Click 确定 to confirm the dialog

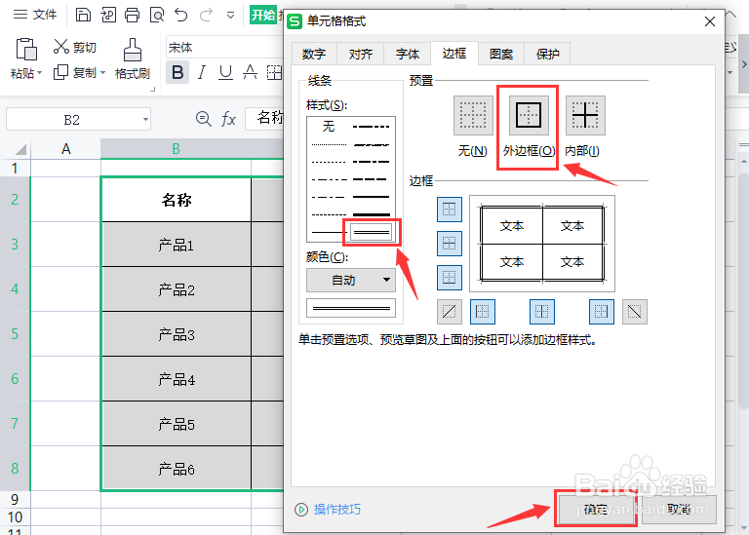click(x=596, y=510)
